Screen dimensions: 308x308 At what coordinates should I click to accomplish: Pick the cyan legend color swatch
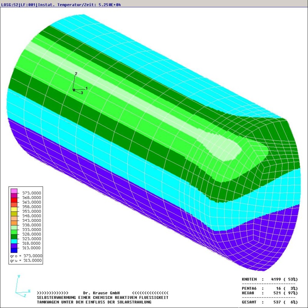click(14, 241)
